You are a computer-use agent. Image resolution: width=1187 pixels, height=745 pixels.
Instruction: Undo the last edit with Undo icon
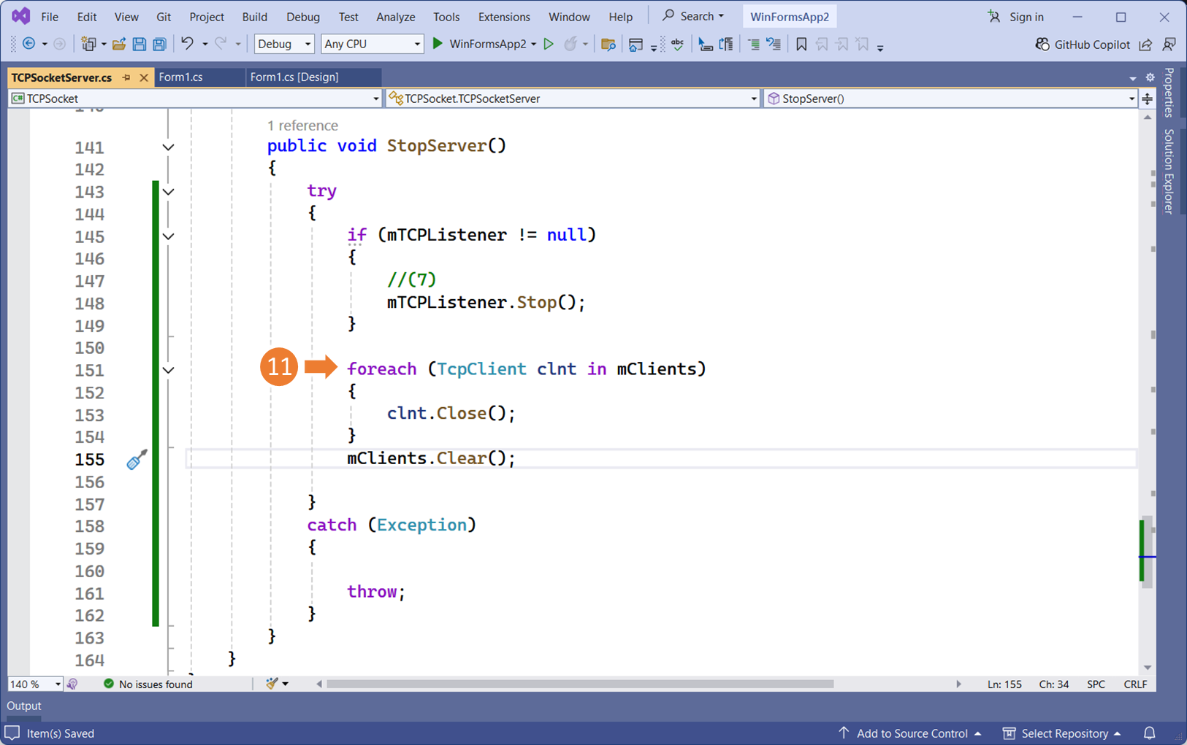coord(188,44)
